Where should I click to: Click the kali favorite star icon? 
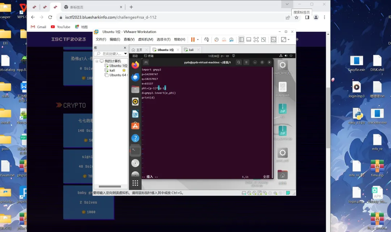coord(124,70)
